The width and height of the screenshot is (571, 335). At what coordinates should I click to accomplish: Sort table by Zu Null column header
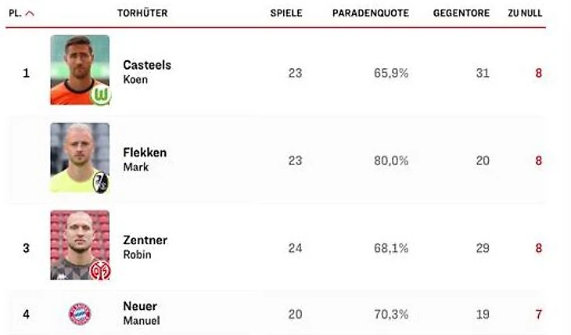525,13
